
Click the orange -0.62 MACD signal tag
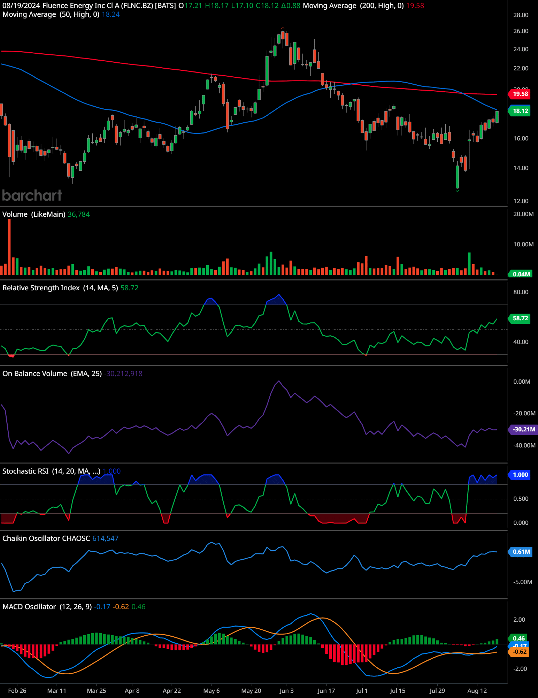pyautogui.click(x=518, y=652)
